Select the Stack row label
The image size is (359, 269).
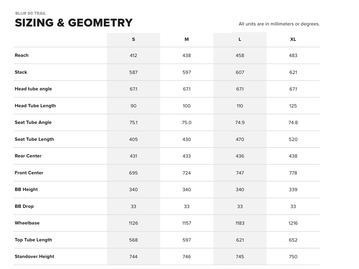click(x=21, y=72)
